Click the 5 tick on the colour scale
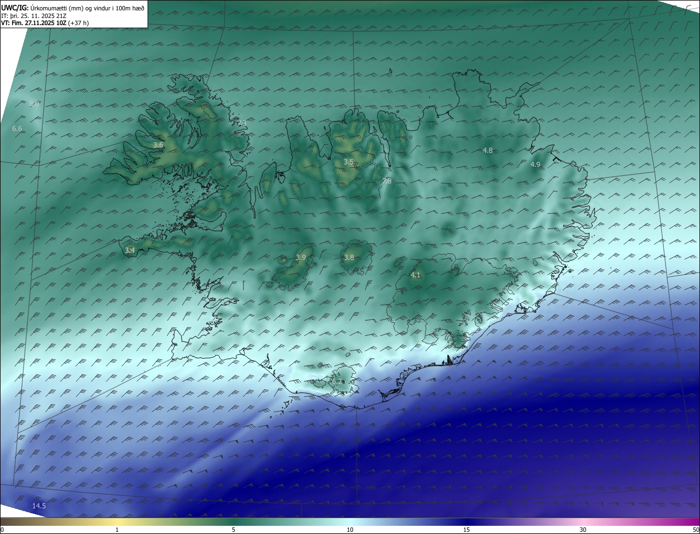Screen dimensions: 700x534 point(234,530)
